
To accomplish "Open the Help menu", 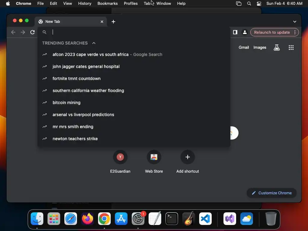I will (x=181, y=4).
